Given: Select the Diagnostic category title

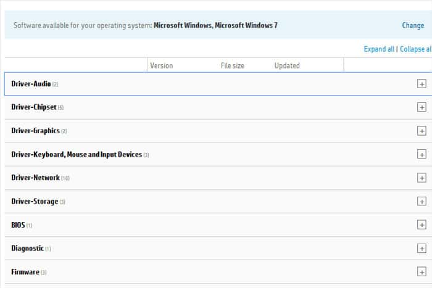Looking at the screenshot, I should (x=27, y=249).
